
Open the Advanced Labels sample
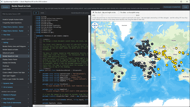point(15,53)
